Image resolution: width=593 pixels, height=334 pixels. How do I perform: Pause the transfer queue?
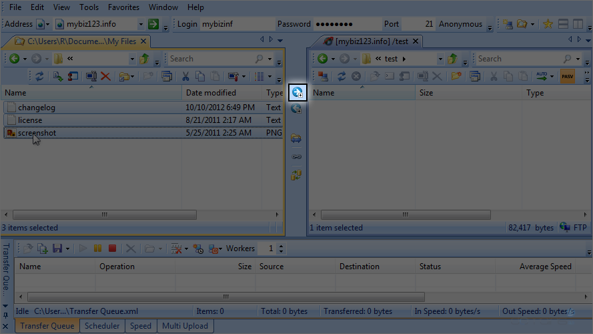tap(98, 248)
